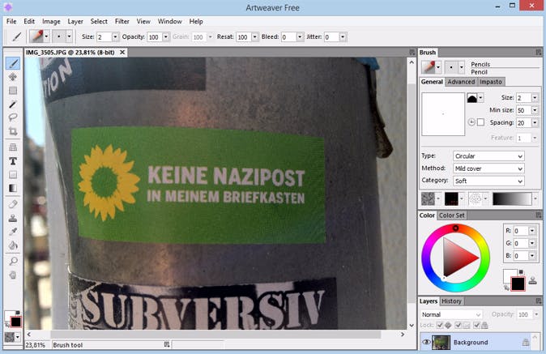Select the Pan hand tool
Image resolution: width=546 pixels, height=354 pixels.
tap(13, 275)
